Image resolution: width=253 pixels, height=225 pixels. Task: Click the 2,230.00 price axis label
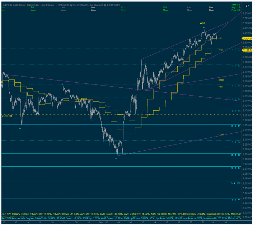(247, 14)
